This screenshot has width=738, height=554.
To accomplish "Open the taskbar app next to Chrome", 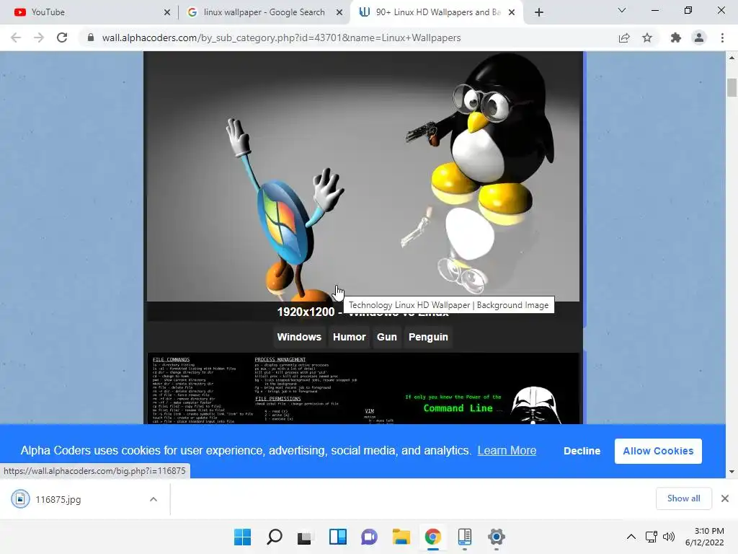I will click(x=465, y=537).
